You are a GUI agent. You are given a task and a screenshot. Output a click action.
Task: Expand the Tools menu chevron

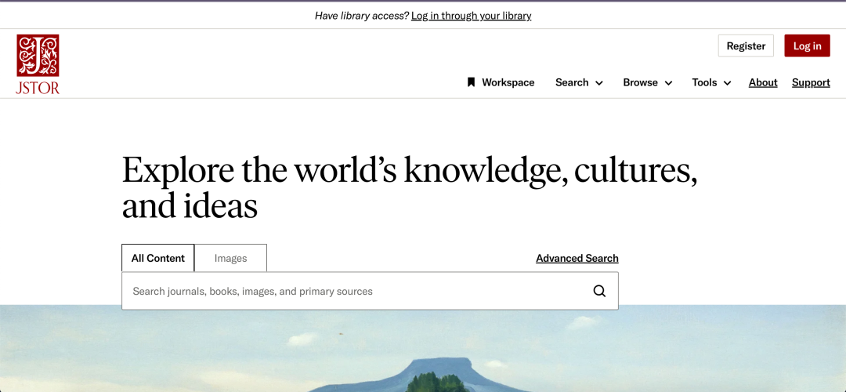click(727, 83)
